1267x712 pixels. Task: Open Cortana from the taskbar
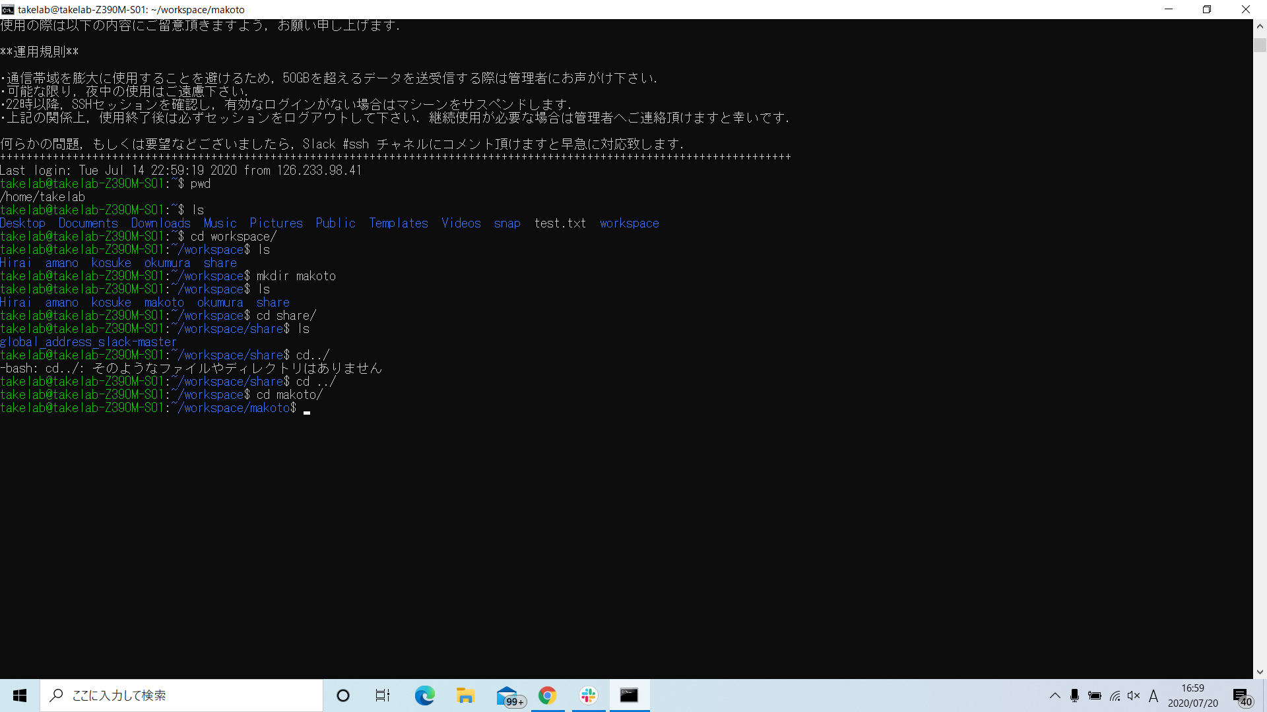click(x=342, y=696)
